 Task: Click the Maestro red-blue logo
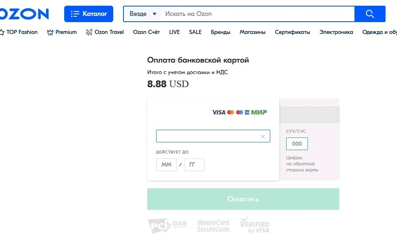point(239,112)
